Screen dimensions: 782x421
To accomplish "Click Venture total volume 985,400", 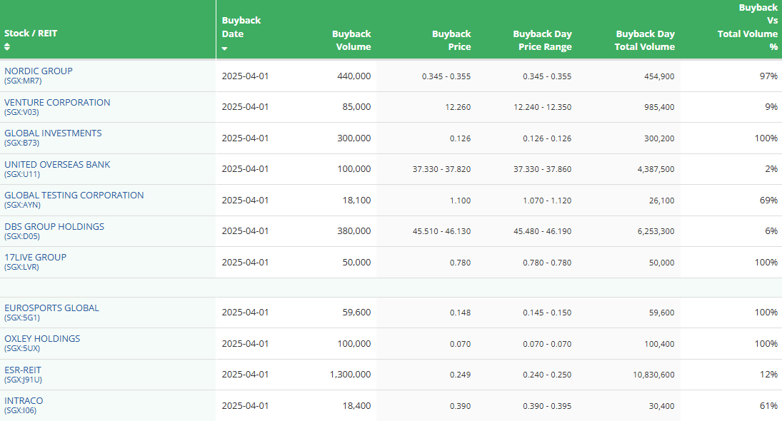I will coord(659,107).
